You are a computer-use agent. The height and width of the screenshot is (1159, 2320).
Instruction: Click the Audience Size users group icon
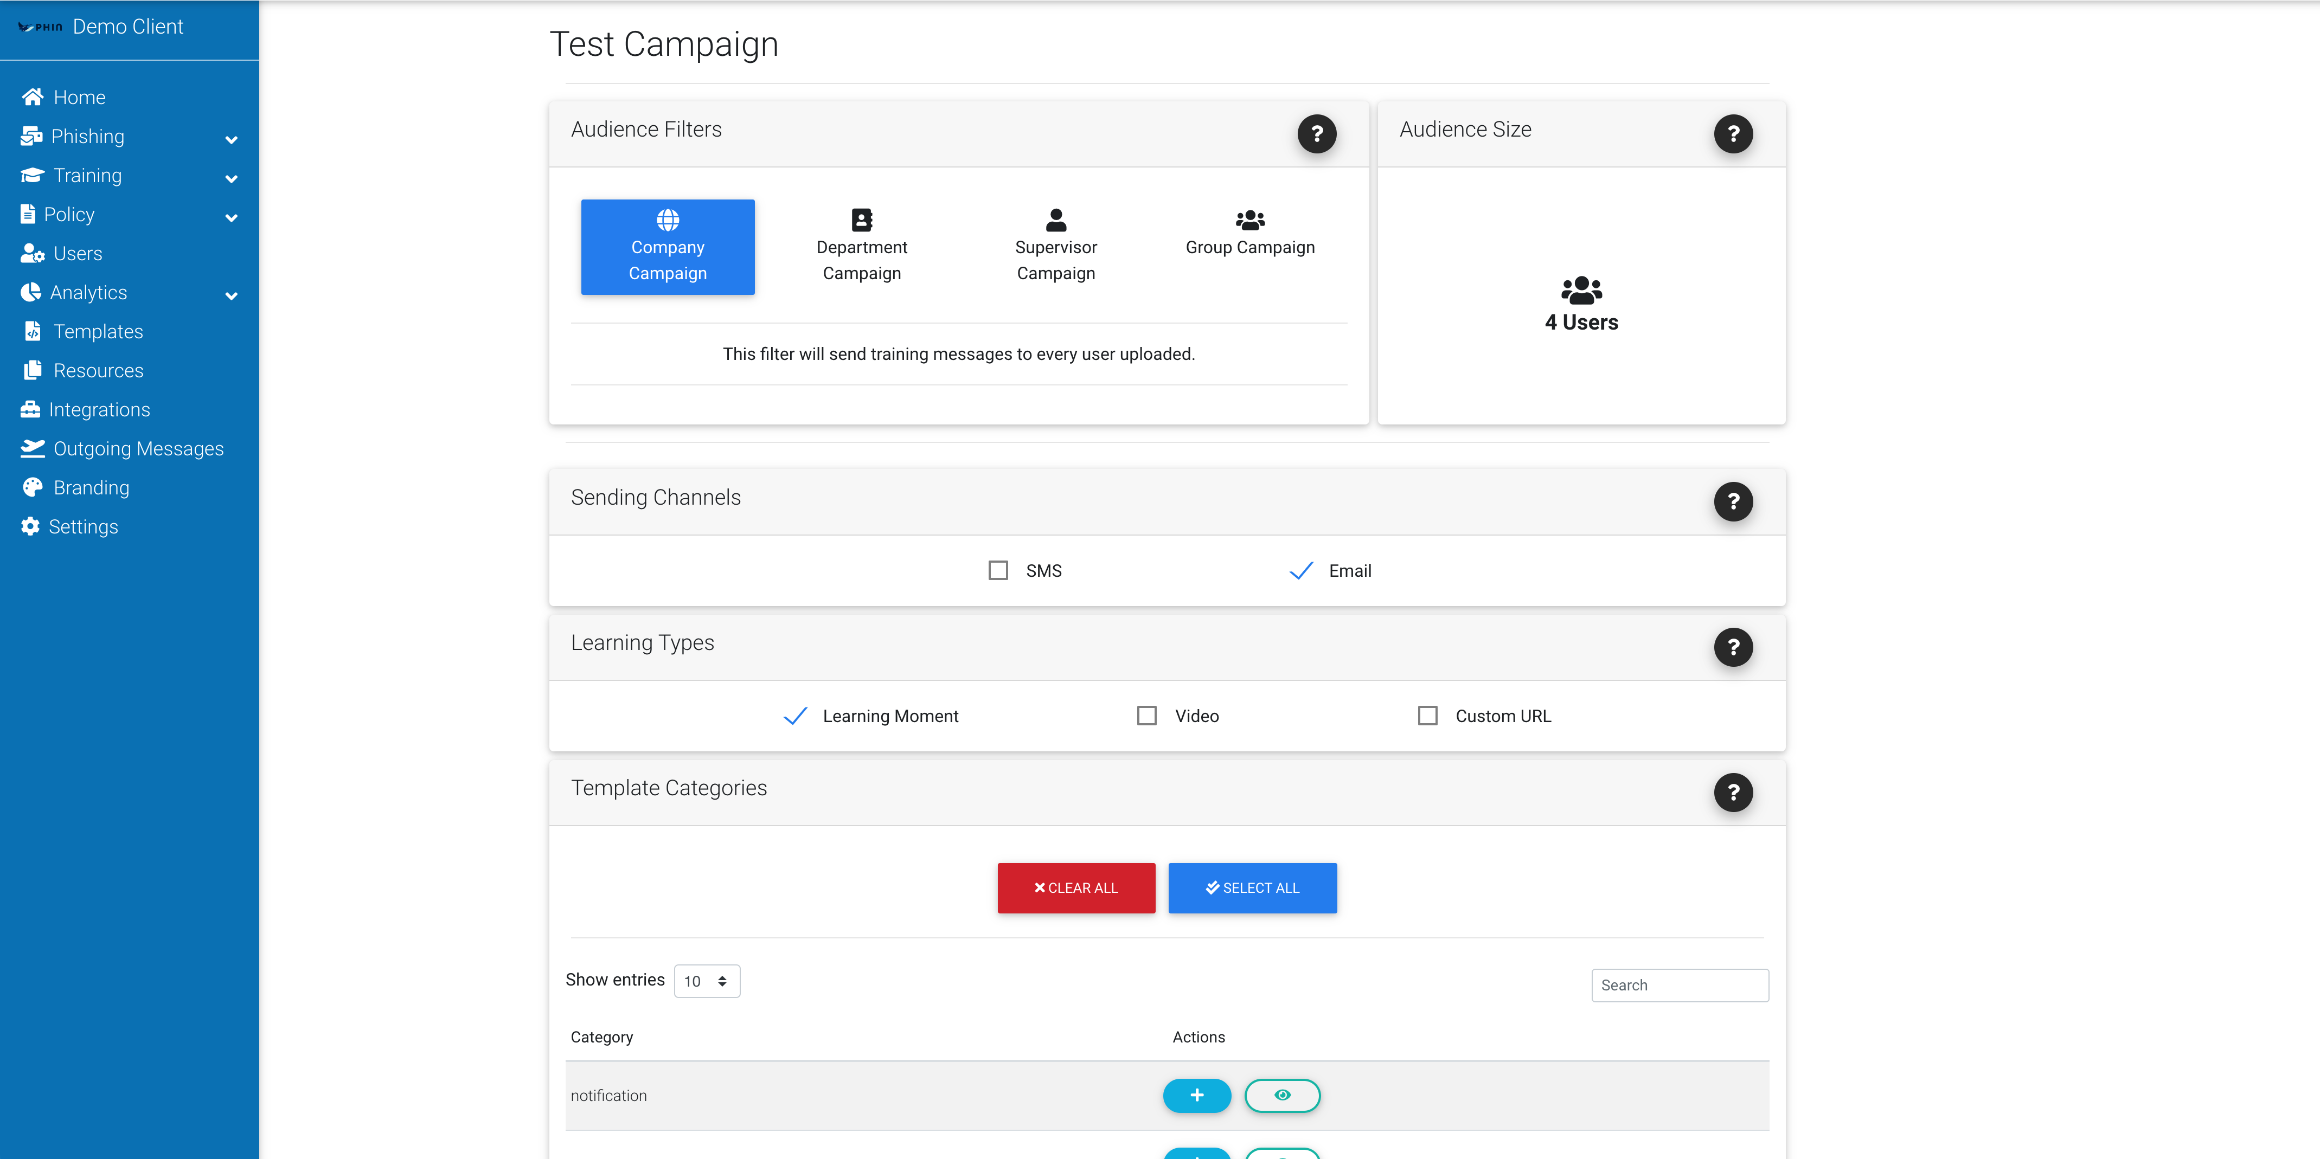[1581, 290]
